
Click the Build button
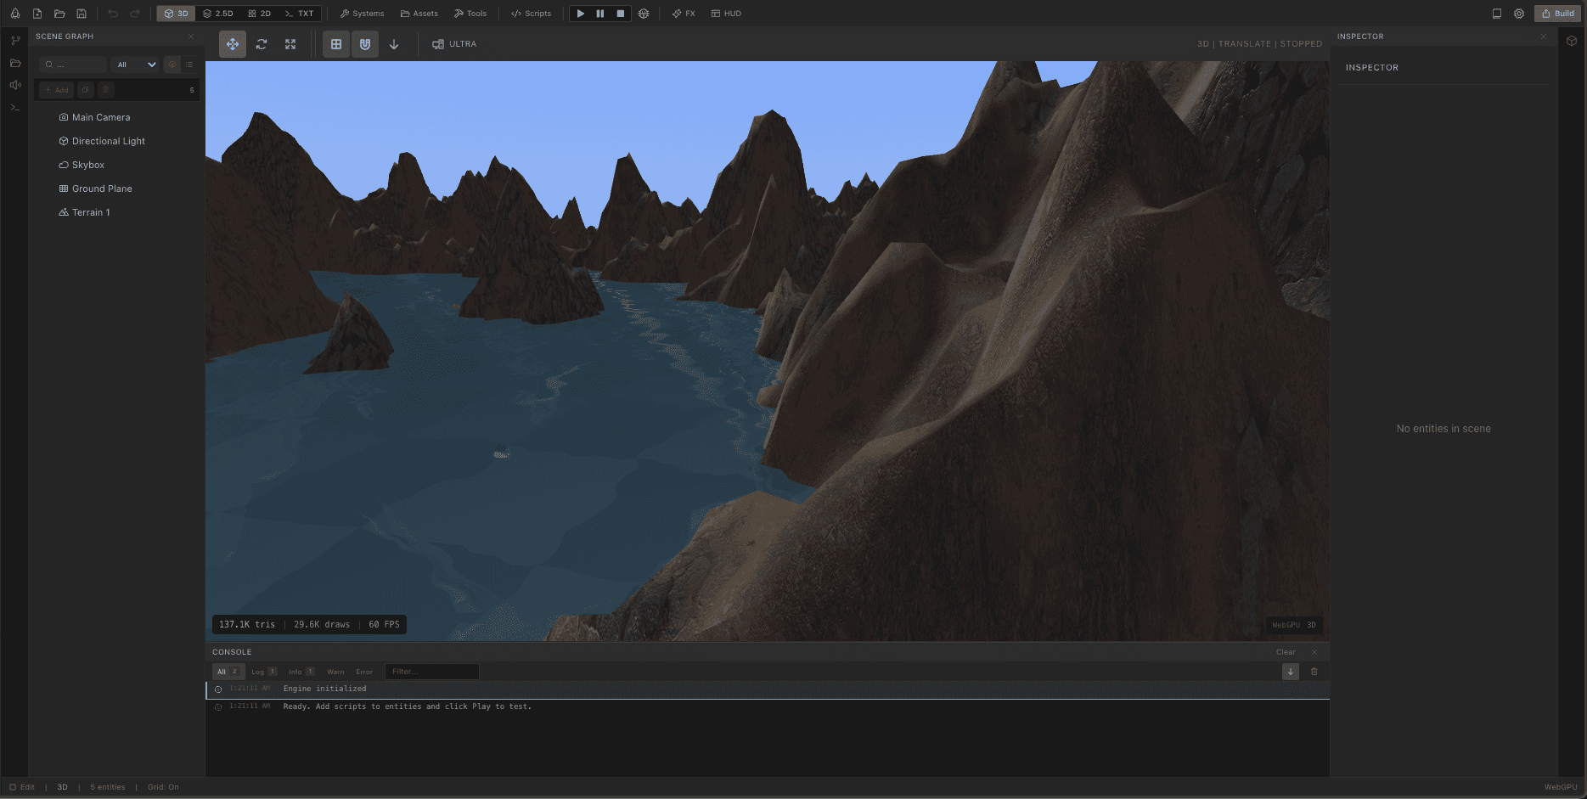tap(1557, 14)
